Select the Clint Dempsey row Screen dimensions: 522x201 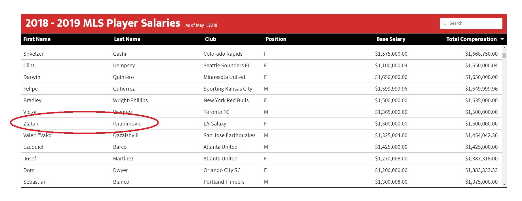pyautogui.click(x=261, y=65)
